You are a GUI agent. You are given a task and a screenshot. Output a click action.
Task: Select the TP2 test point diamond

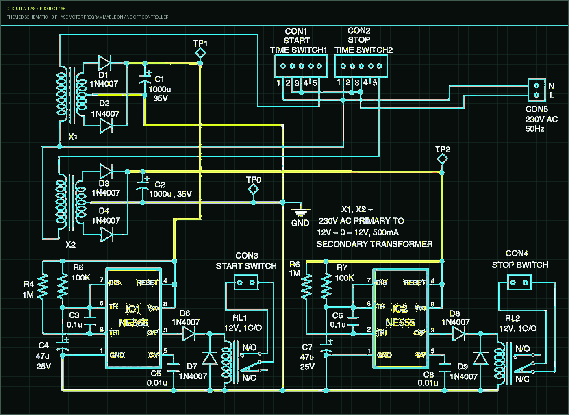[x=442, y=159]
